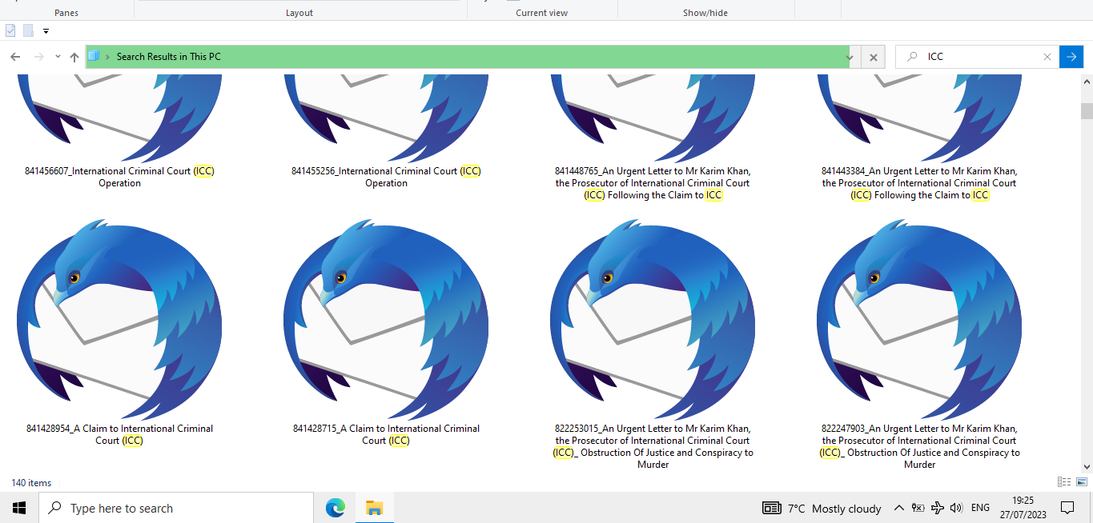Open the Recent locations dropdown arrow
The image size is (1093, 523).
coord(58,57)
